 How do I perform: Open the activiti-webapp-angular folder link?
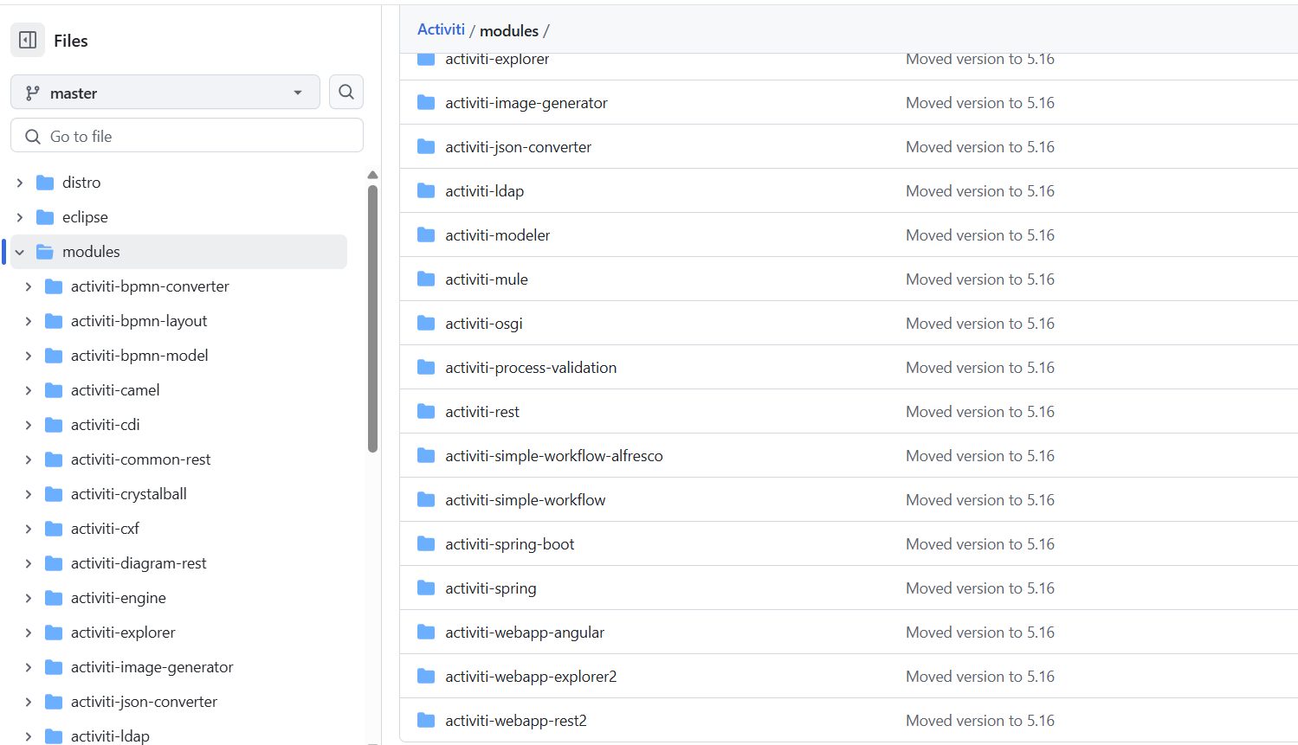point(524,632)
